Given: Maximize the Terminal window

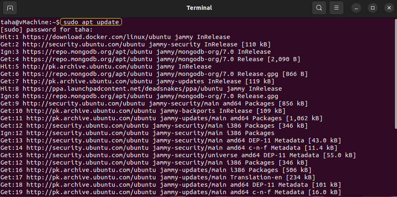Looking at the screenshot, I should (372, 8).
